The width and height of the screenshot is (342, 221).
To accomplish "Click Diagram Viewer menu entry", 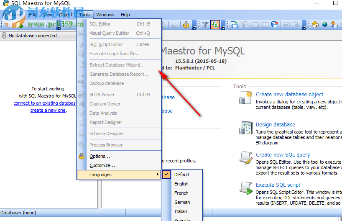I will tap(119, 104).
